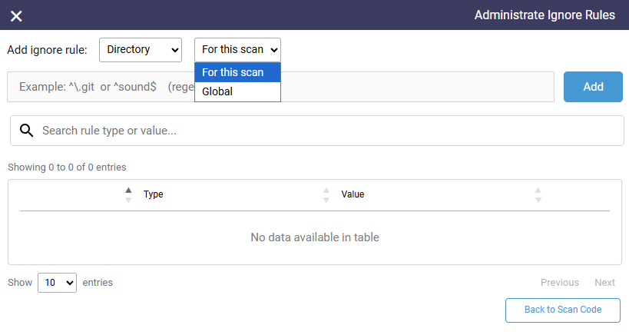Screen dimensions: 629x335
Task: Click the magnifying glass search icon
Action: pos(27,131)
